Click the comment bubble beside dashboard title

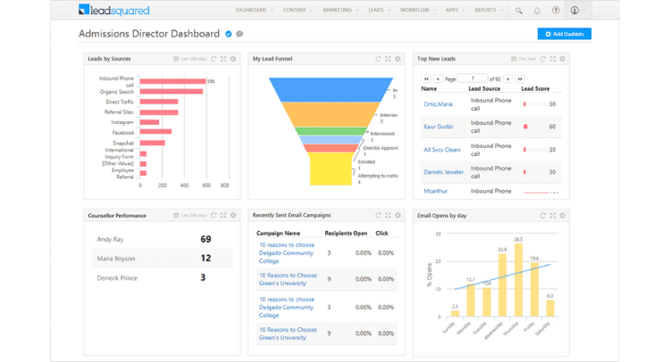[239, 34]
